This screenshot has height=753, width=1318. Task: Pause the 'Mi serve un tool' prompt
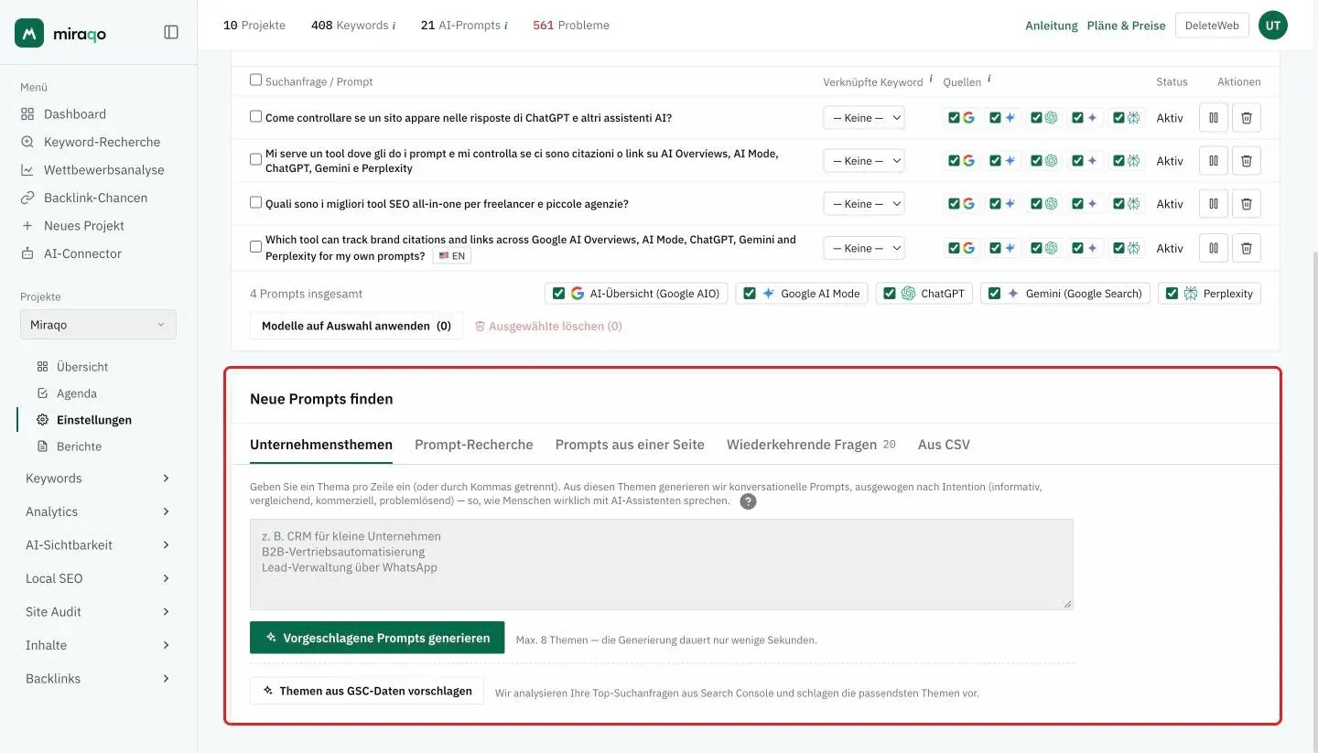[x=1214, y=160]
